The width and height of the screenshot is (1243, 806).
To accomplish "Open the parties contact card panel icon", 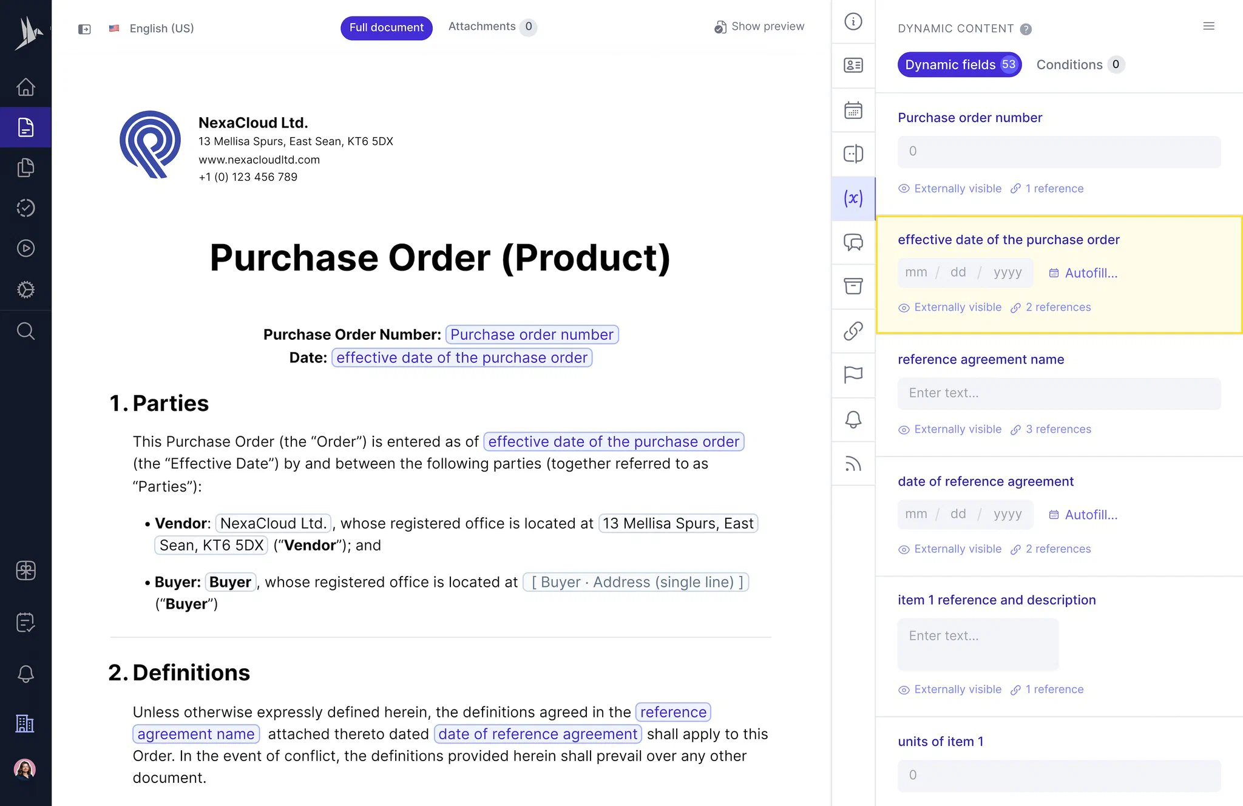I will (x=853, y=65).
